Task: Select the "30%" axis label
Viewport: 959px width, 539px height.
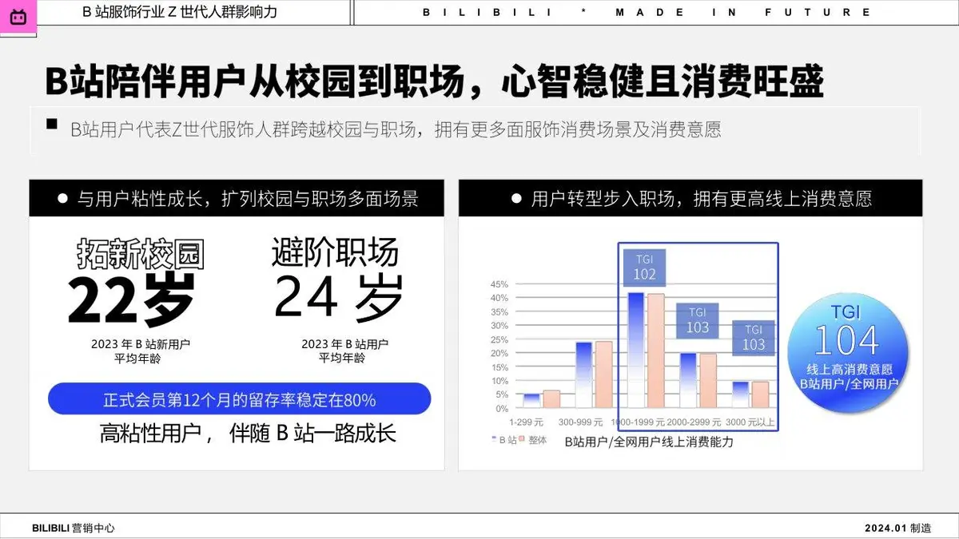Action: 499,325
